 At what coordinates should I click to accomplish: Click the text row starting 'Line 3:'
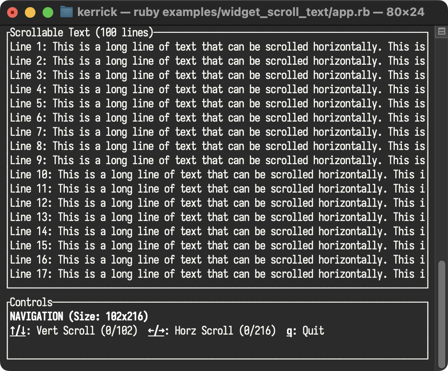[x=217, y=75]
